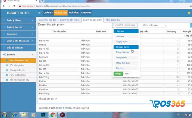Expand Quản lý phòng sidebar section
The width and height of the screenshot is (192, 118).
[x=33, y=20]
